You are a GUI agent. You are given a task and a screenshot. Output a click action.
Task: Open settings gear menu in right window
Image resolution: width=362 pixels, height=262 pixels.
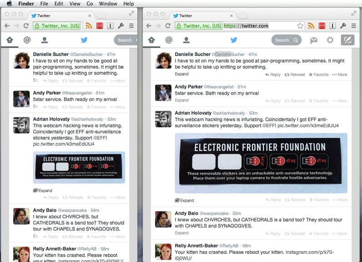tap(330, 40)
